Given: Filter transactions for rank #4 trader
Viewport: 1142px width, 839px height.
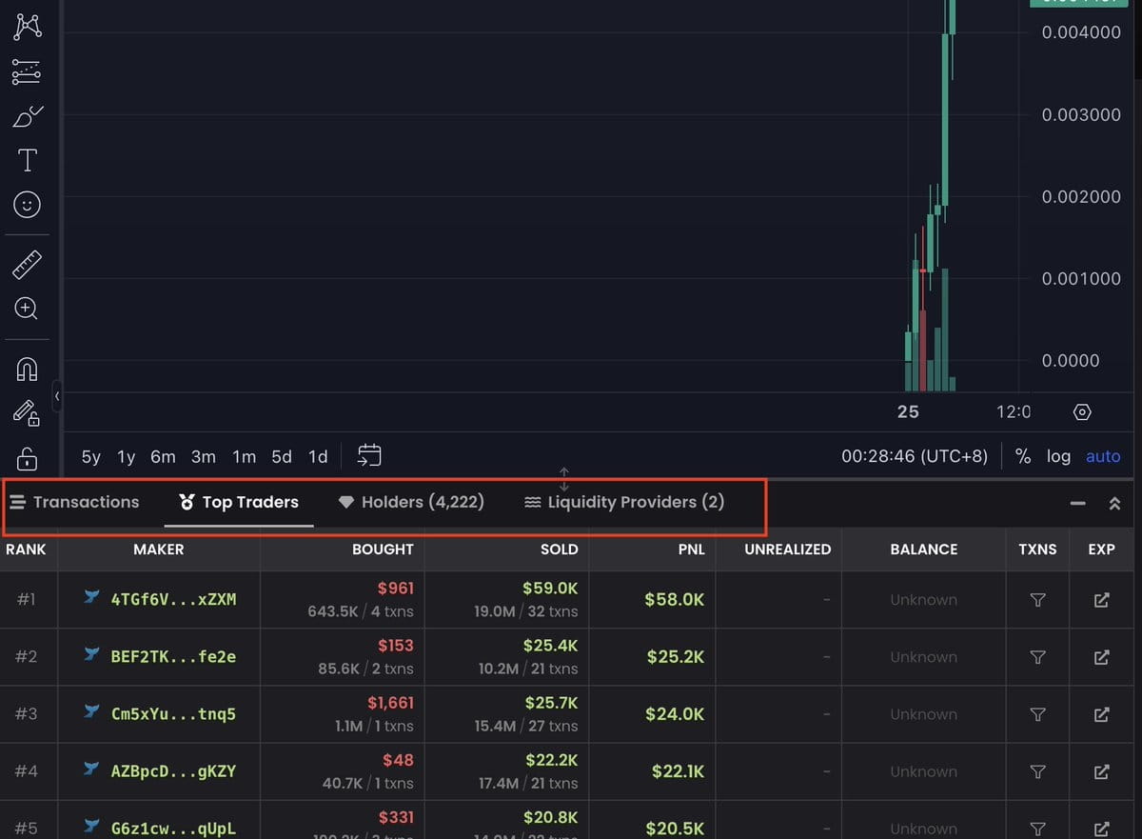Looking at the screenshot, I should (x=1038, y=771).
